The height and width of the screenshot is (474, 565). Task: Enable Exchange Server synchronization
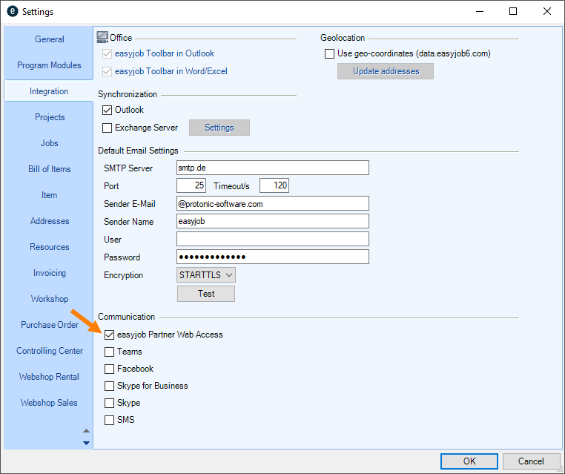click(108, 128)
